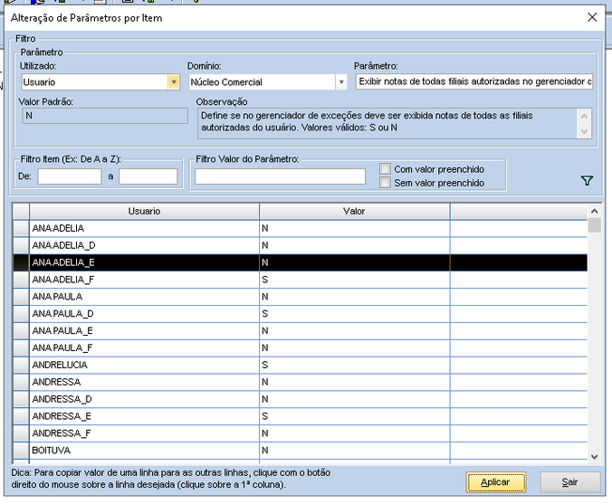Click the Valor cell S for ANA.PAULA_D
612x504 pixels.
click(354, 314)
